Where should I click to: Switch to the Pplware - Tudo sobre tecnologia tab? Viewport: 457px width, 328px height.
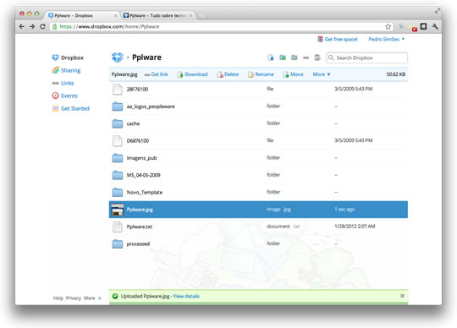point(157,15)
